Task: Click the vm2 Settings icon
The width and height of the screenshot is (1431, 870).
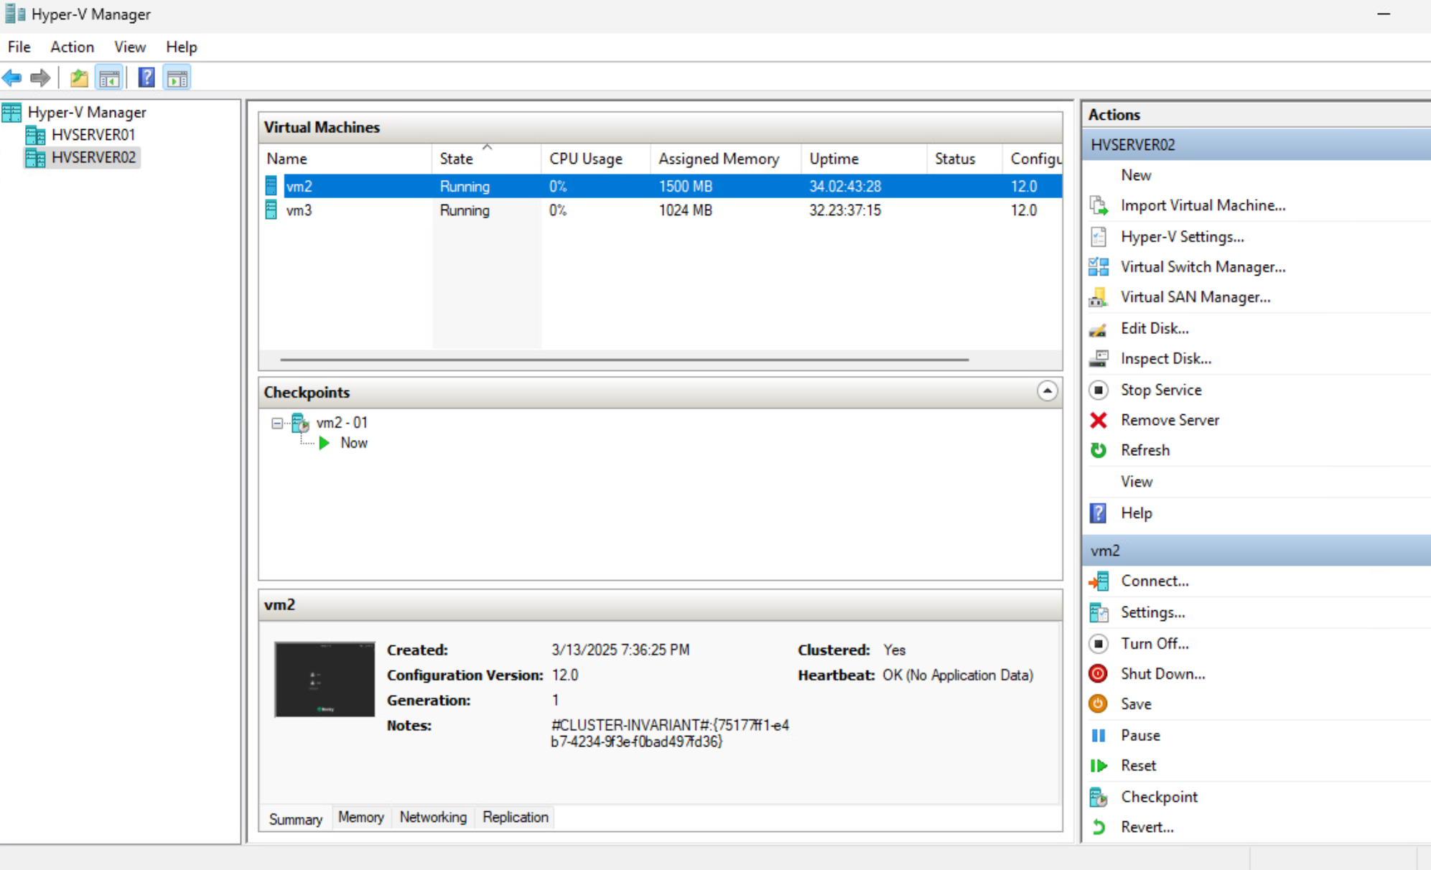Action: (1099, 613)
